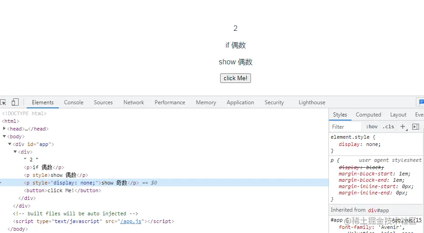Open the Elements tab
This screenshot has width=424, height=233.
pyautogui.click(x=43, y=102)
